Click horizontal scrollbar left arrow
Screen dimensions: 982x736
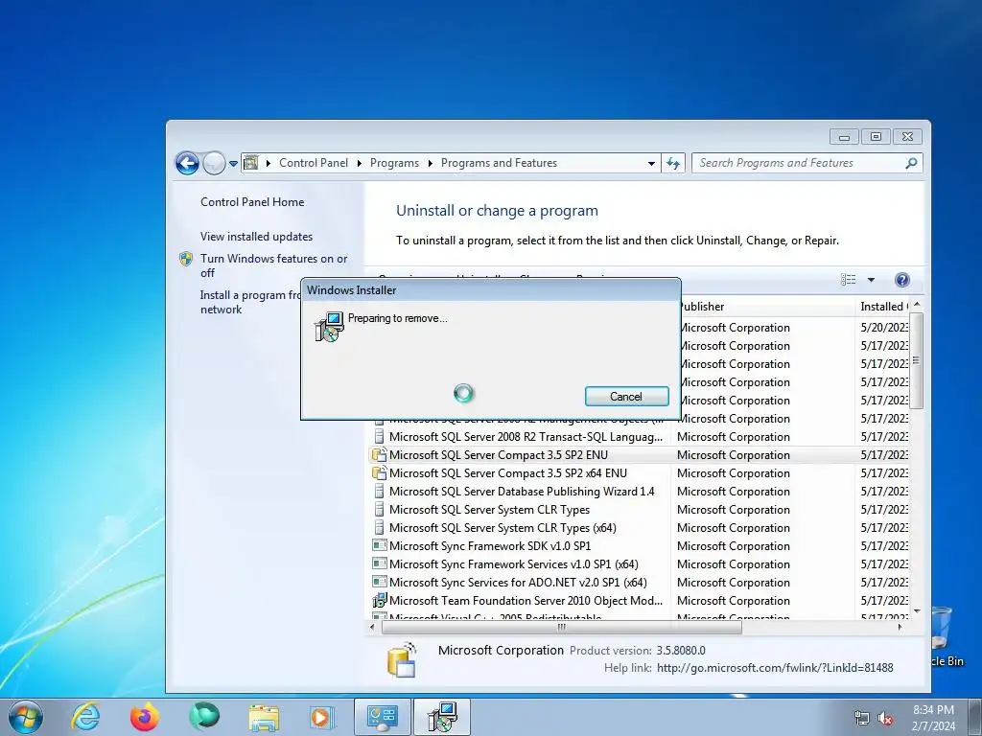click(373, 627)
